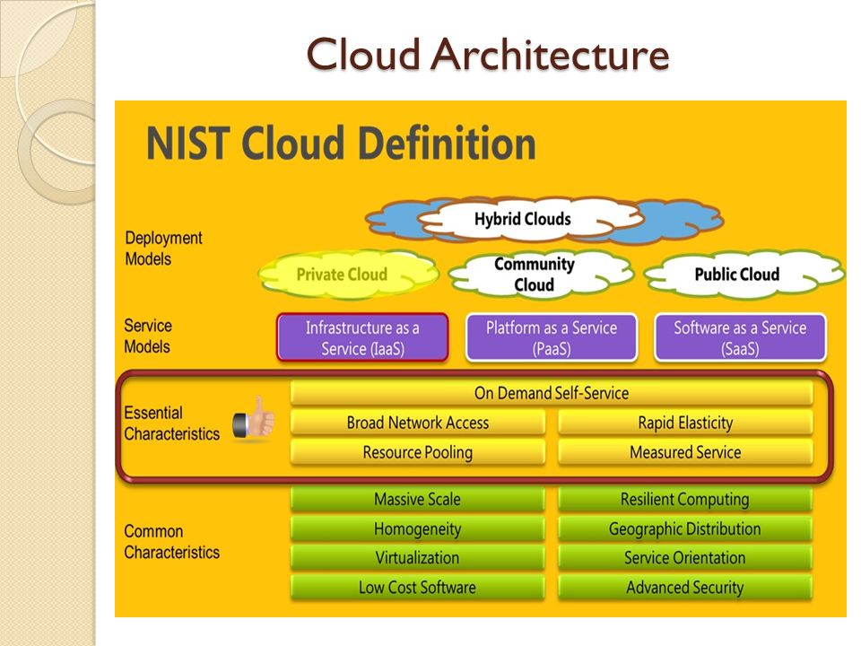The image size is (861, 646).
Task: Click the Service Models label
Action: 148,336
